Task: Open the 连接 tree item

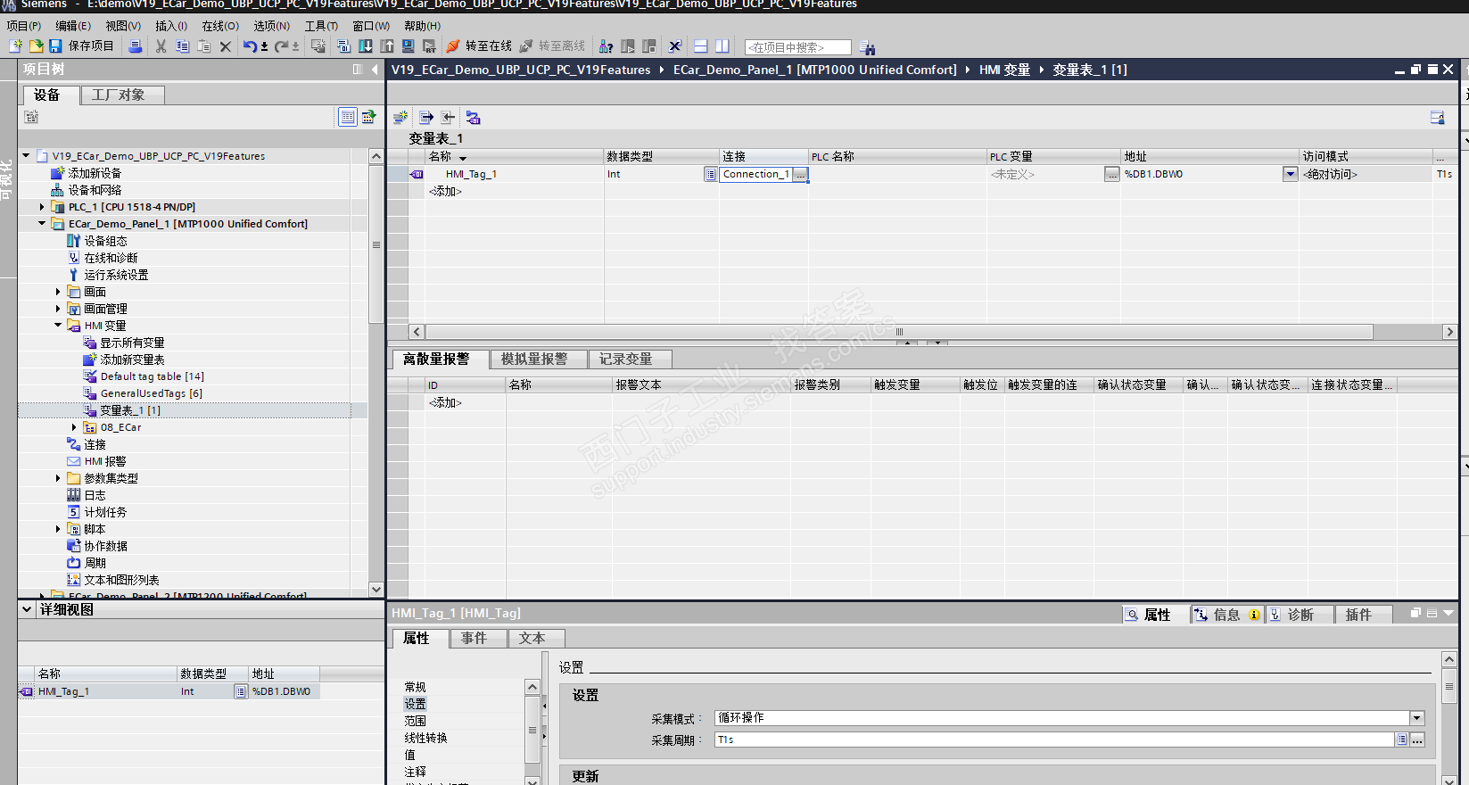Action: (x=95, y=444)
